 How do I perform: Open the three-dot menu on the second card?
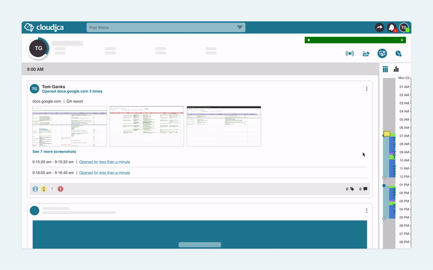pos(367,210)
